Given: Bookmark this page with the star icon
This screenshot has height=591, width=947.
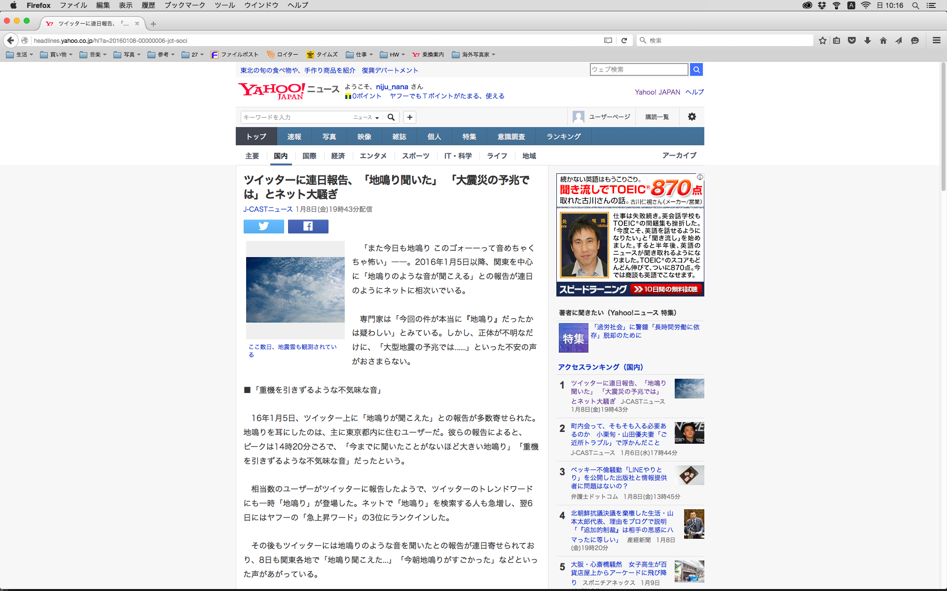Looking at the screenshot, I should pos(822,40).
